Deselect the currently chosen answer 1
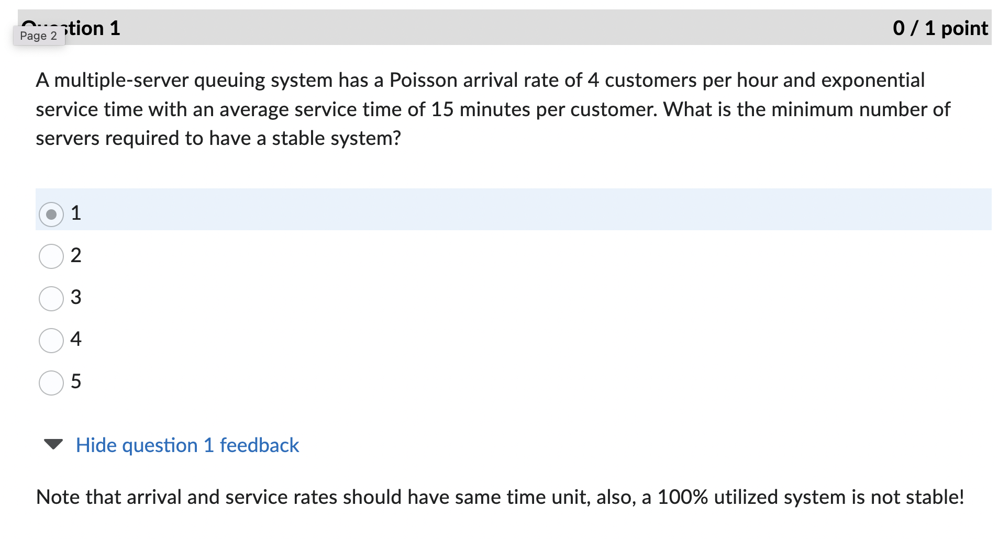 51,213
